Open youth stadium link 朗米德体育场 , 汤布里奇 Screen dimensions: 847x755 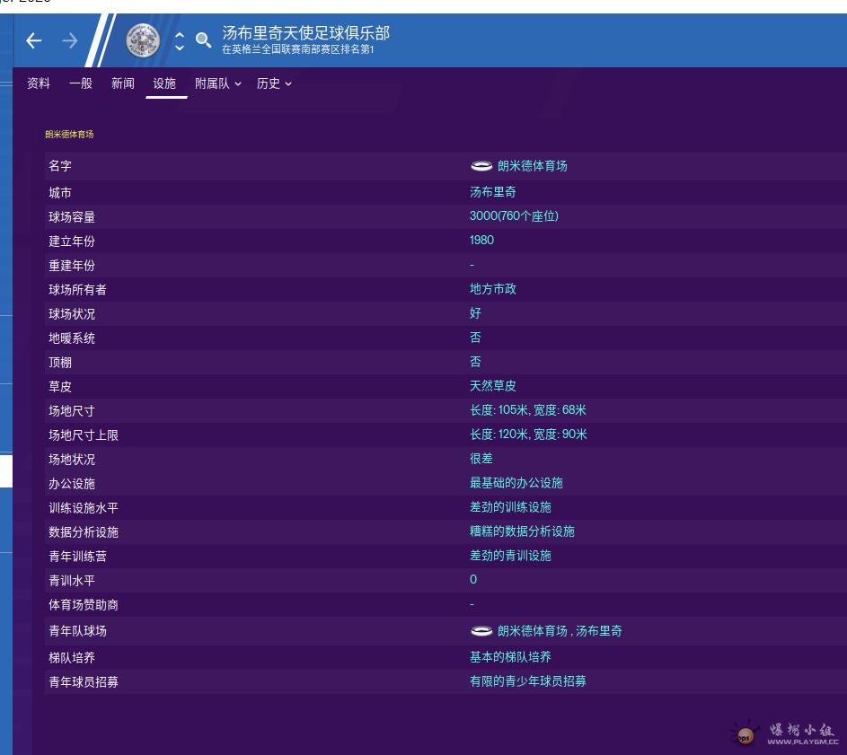[560, 631]
